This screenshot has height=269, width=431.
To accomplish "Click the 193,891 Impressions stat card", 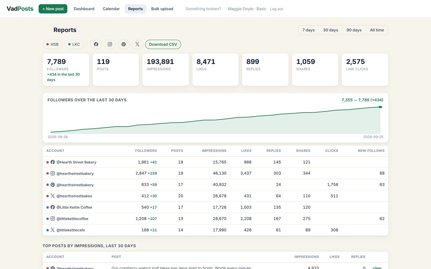I will pyautogui.click(x=166, y=70).
